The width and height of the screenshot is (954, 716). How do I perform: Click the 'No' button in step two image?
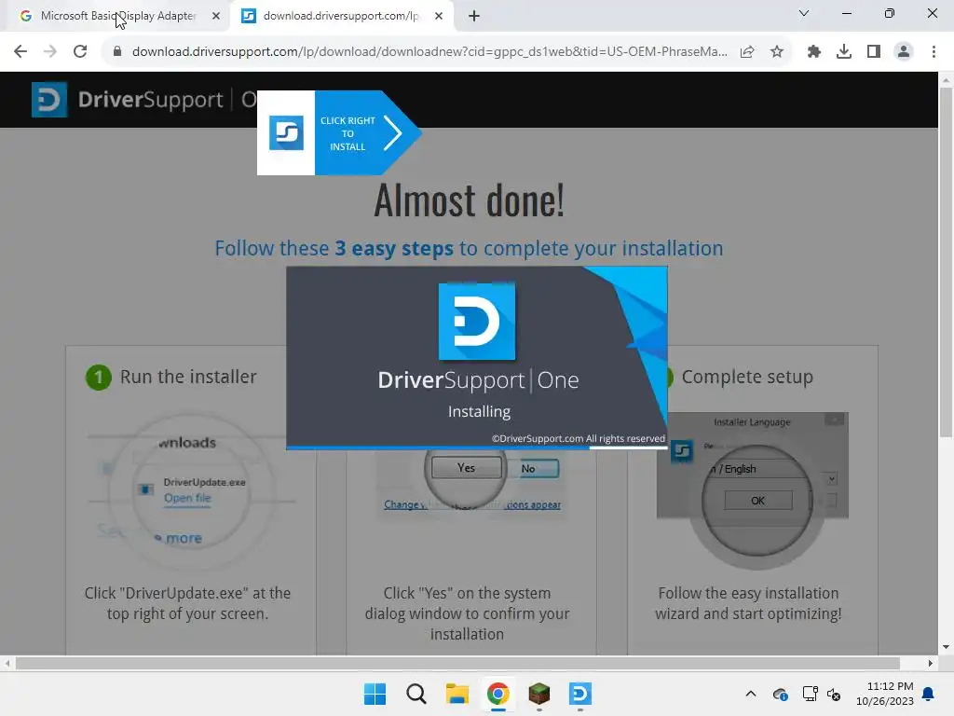(528, 468)
